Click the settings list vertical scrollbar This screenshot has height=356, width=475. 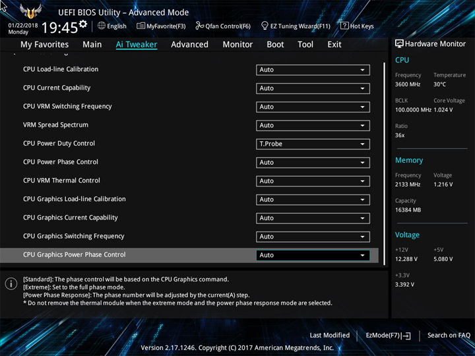[385, 163]
